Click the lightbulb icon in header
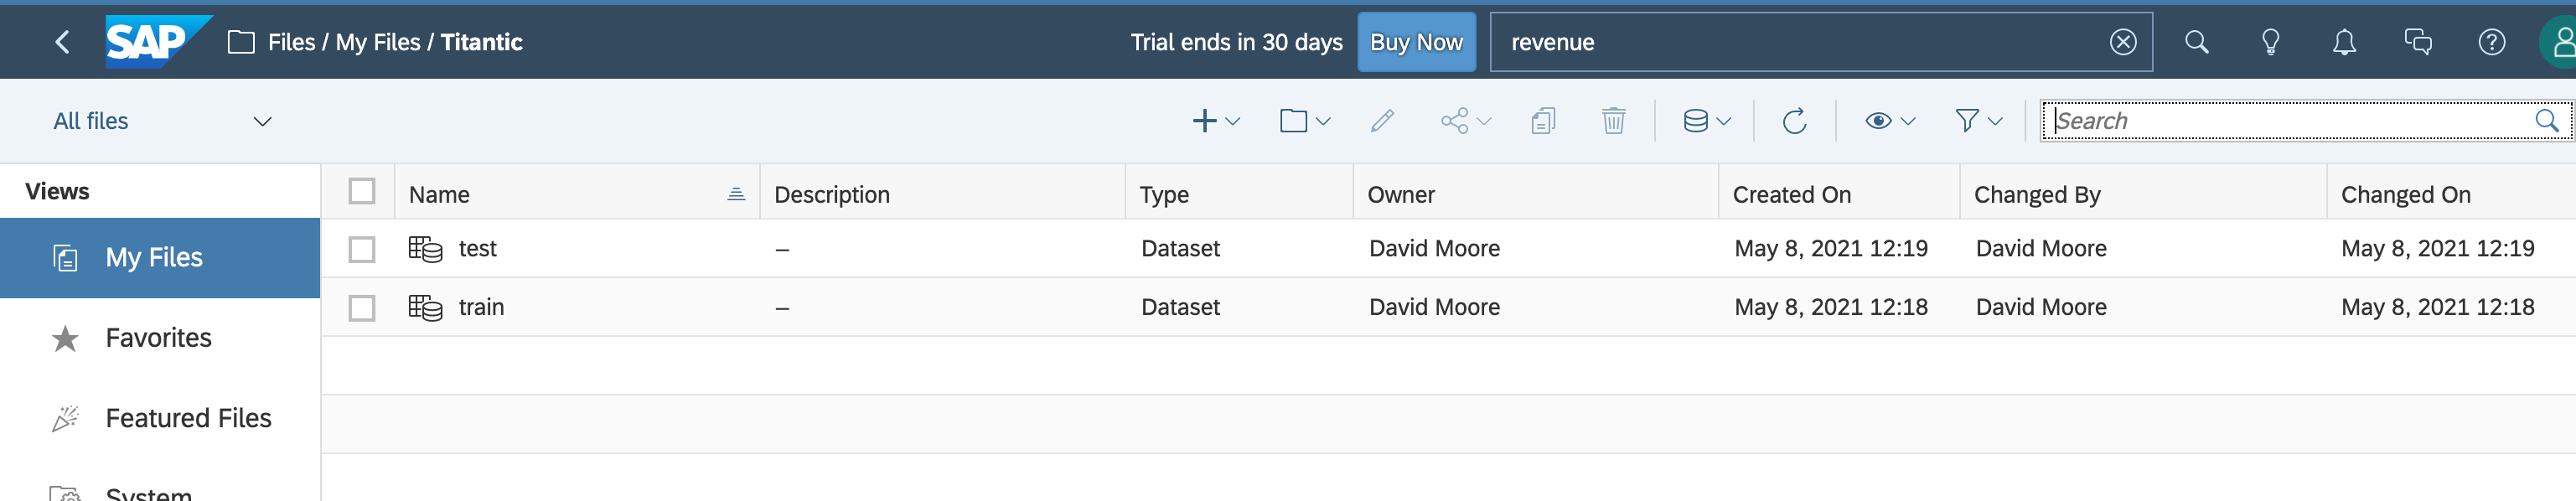The height and width of the screenshot is (501, 2576). click(2270, 42)
